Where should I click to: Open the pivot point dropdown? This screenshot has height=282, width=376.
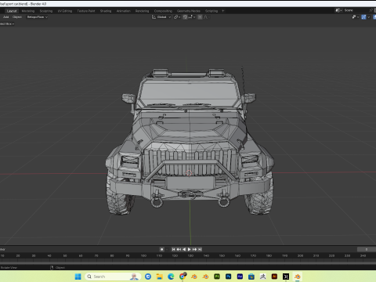tap(177, 17)
